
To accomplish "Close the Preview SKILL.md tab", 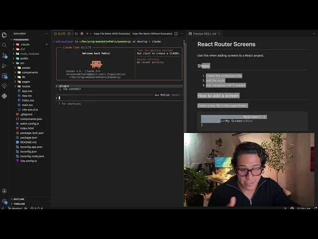I will click(219, 34).
